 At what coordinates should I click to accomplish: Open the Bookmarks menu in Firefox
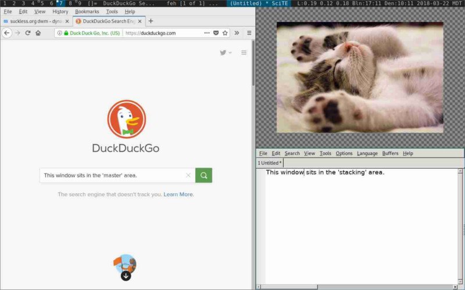[87, 11]
